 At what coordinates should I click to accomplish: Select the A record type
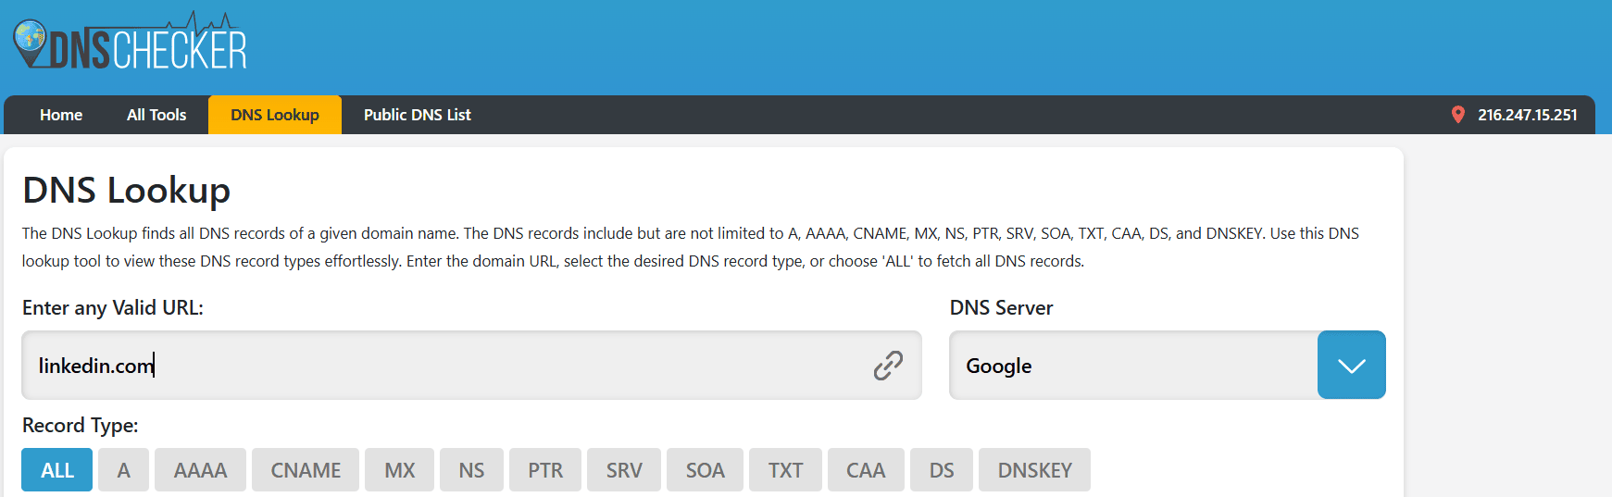click(123, 470)
